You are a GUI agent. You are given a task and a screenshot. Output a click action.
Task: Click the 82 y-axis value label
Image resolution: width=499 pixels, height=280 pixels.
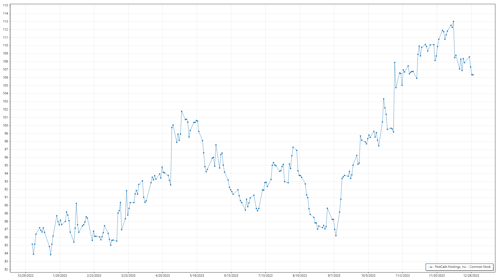[x=6, y=269]
